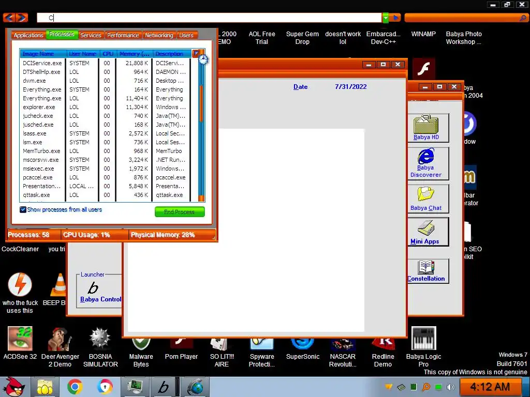Open Babya Chat launcher icon
Viewport: 530px width, 397px height.
pyautogui.click(x=426, y=199)
